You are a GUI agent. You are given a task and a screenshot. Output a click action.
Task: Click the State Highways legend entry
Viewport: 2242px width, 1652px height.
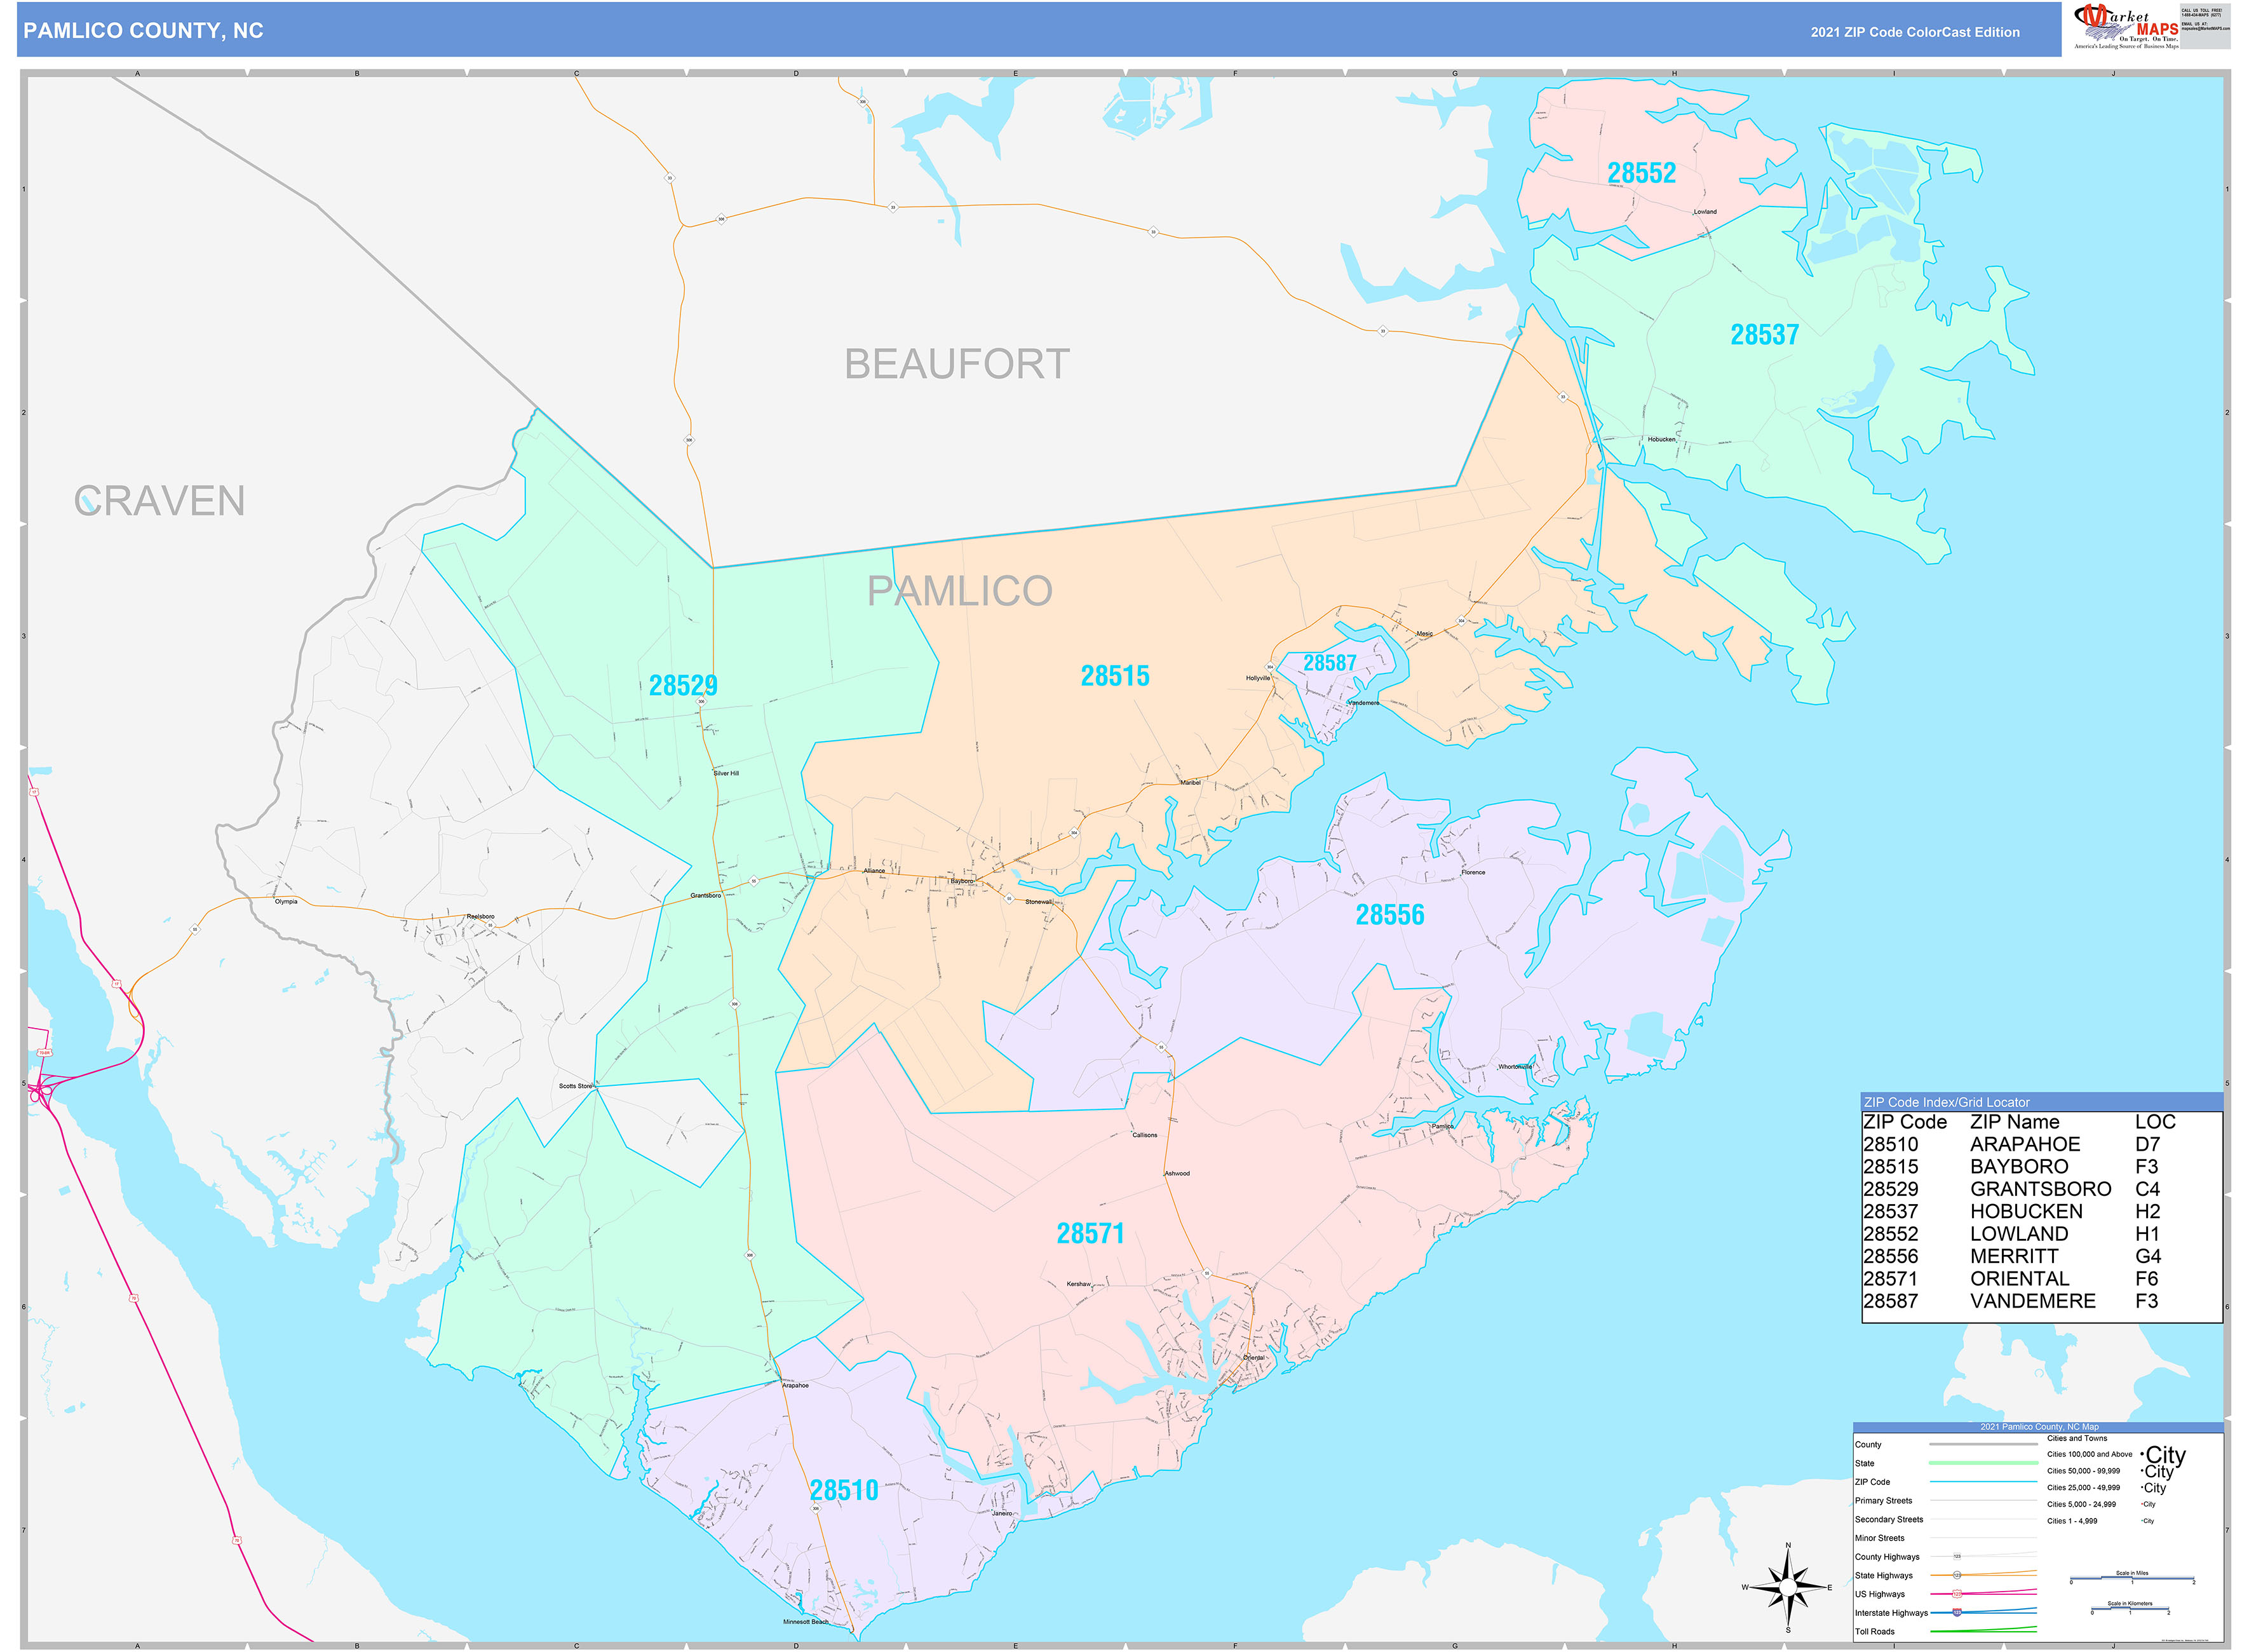(1883, 1576)
